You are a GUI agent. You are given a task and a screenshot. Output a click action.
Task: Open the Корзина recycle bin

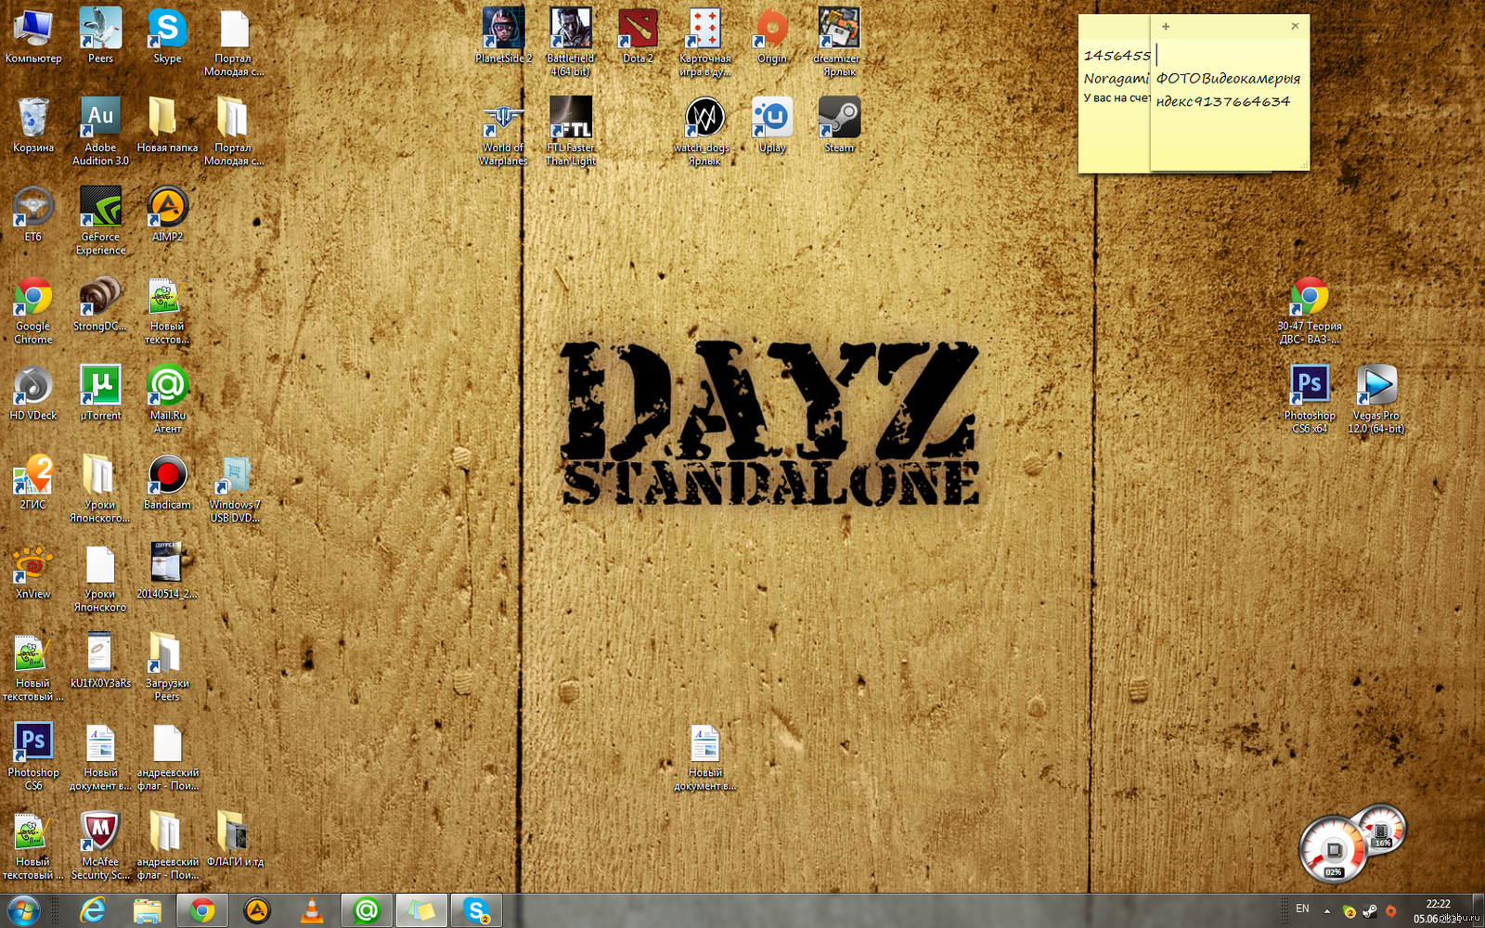click(33, 126)
